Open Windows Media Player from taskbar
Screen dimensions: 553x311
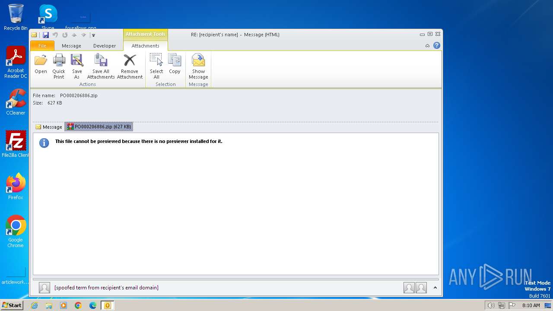[64, 305]
